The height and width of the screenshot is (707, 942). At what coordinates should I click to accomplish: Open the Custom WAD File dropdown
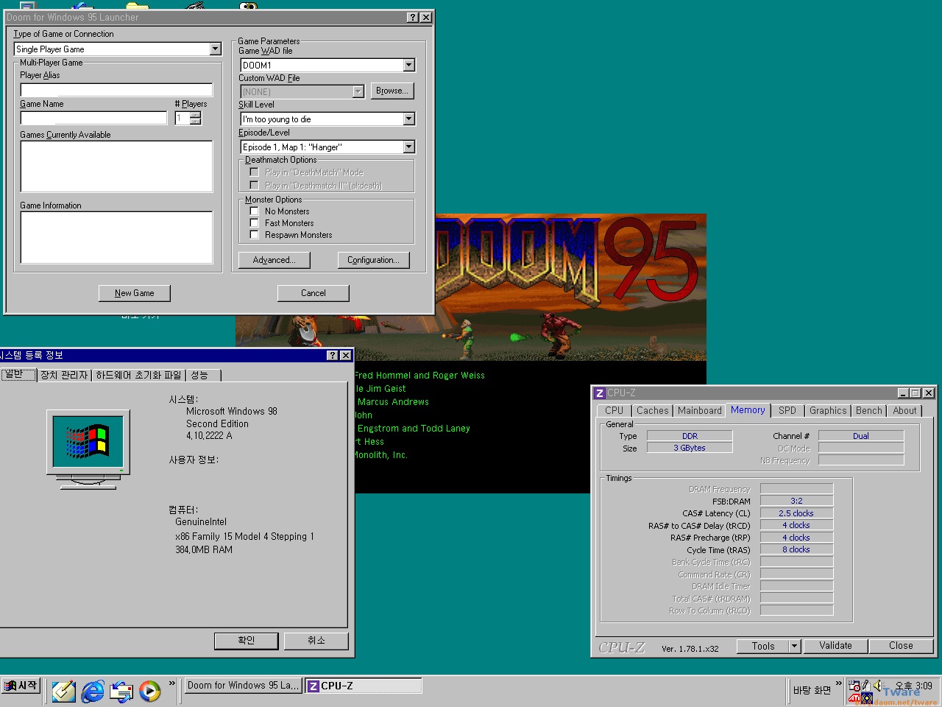(358, 92)
